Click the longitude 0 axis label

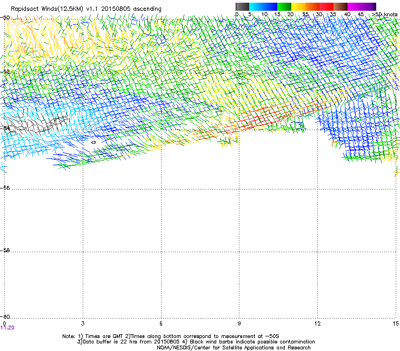(4, 323)
